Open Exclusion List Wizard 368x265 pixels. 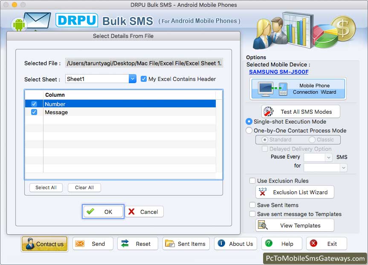[x=295, y=192]
